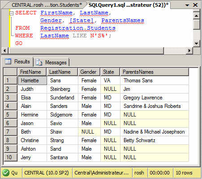The height and width of the screenshot is (179, 202).
Task: Click the VA state cell
Action: 110,81
